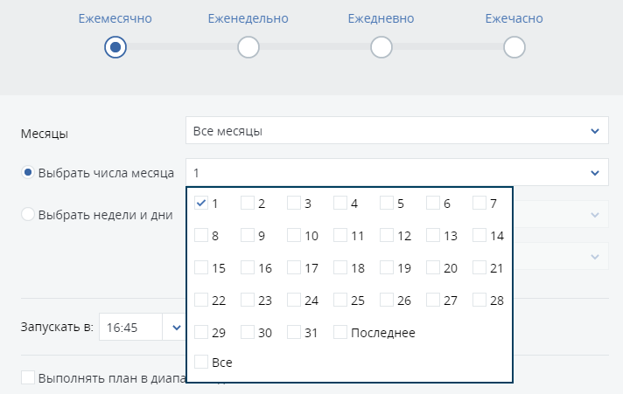Viewport: 623px width, 394px height.
Task: Open the start time 16:45 dropdown arrow
Action: (176, 328)
